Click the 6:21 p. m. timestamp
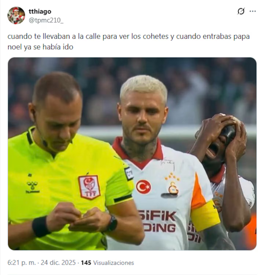The height and width of the screenshot is (275, 264). click(22, 262)
